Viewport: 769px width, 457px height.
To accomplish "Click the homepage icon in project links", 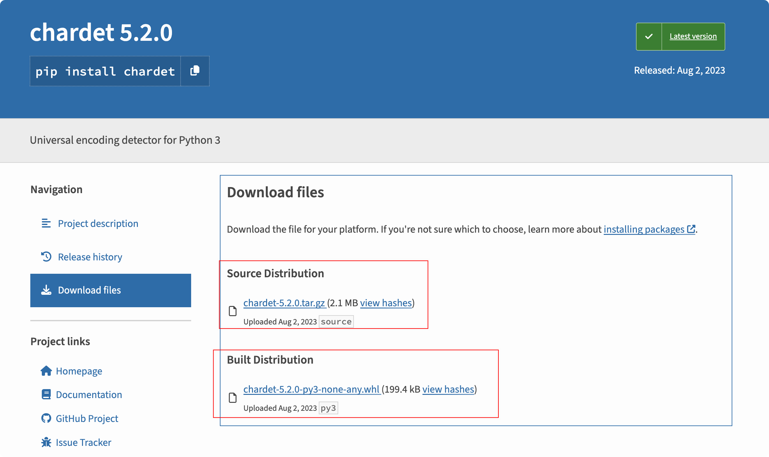I will [46, 371].
